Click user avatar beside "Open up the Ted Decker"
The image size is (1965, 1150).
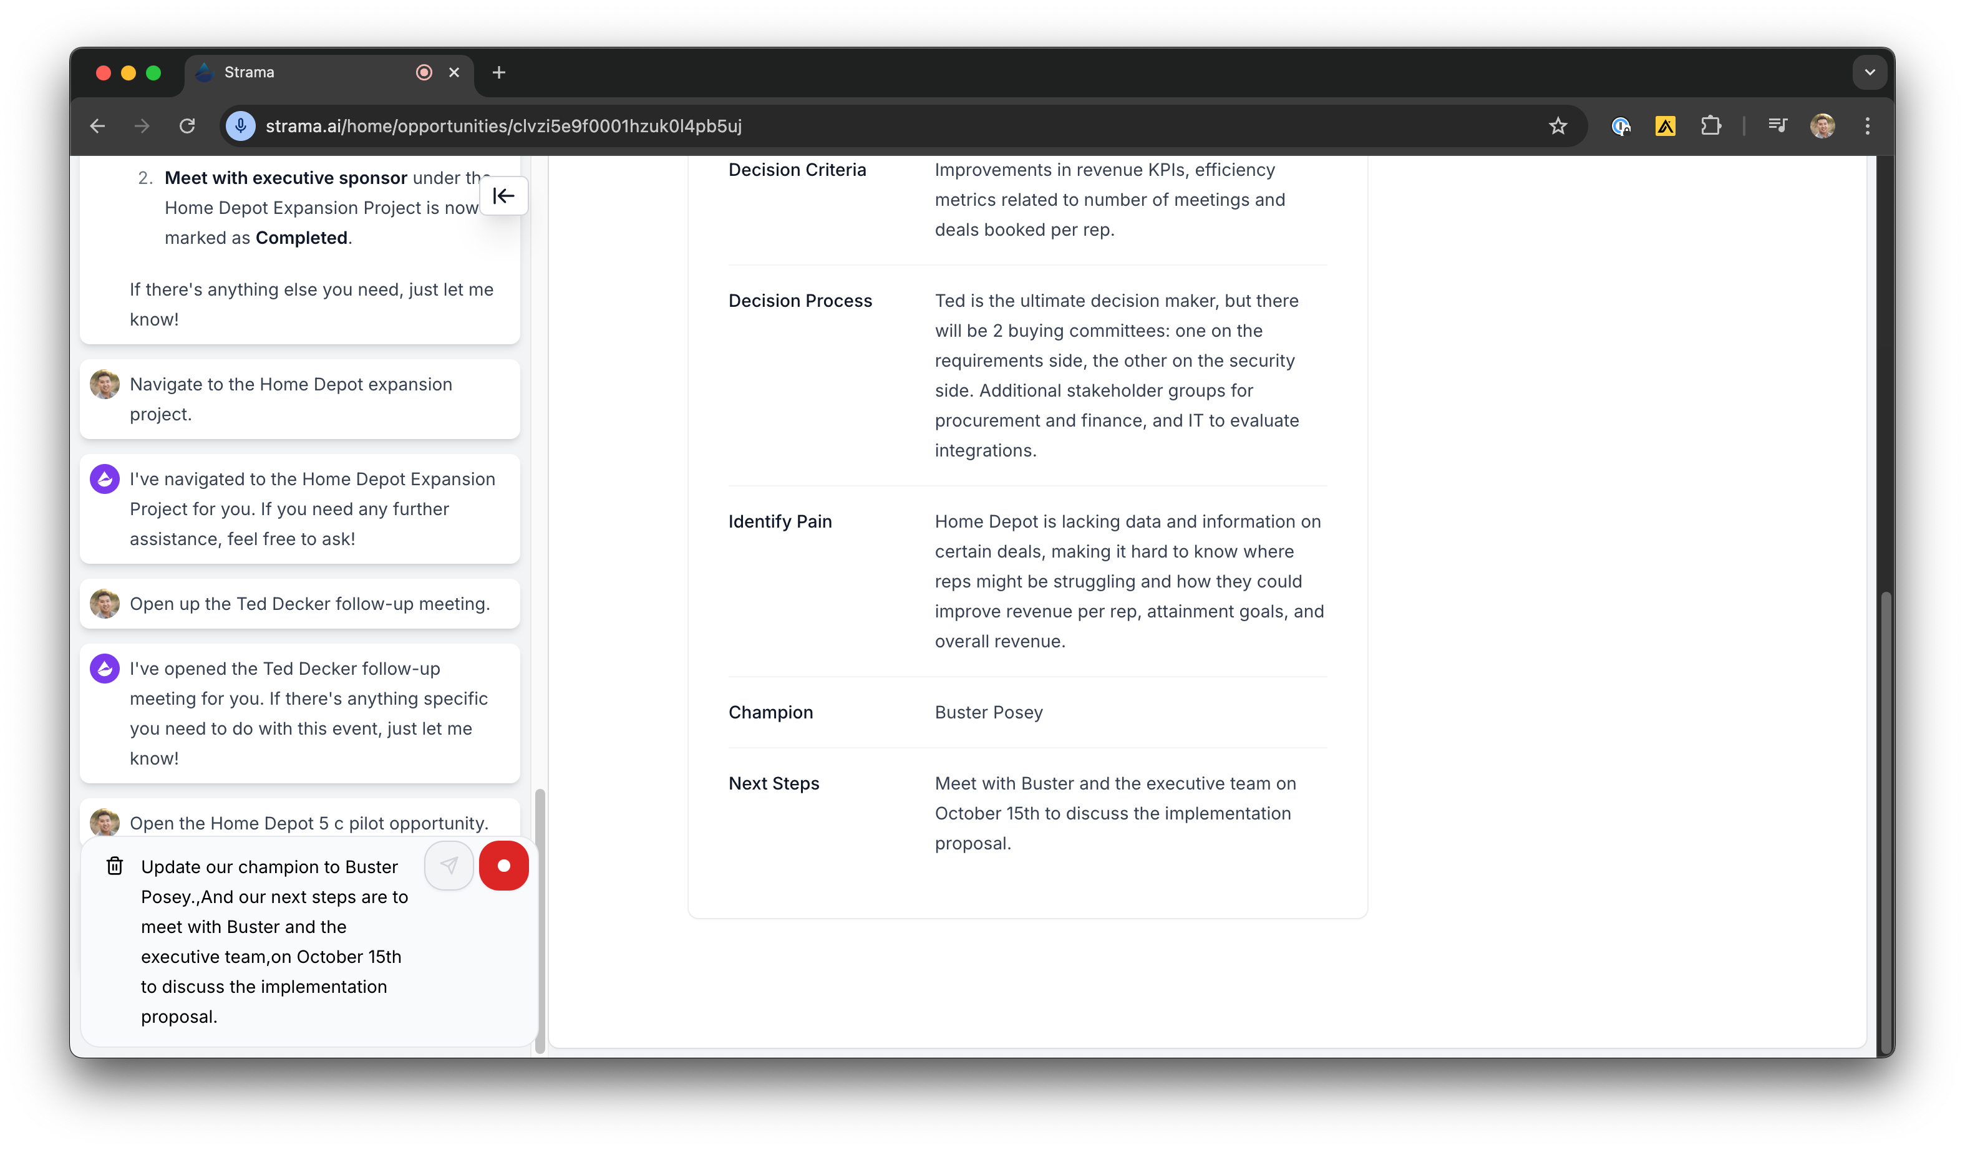(x=105, y=604)
